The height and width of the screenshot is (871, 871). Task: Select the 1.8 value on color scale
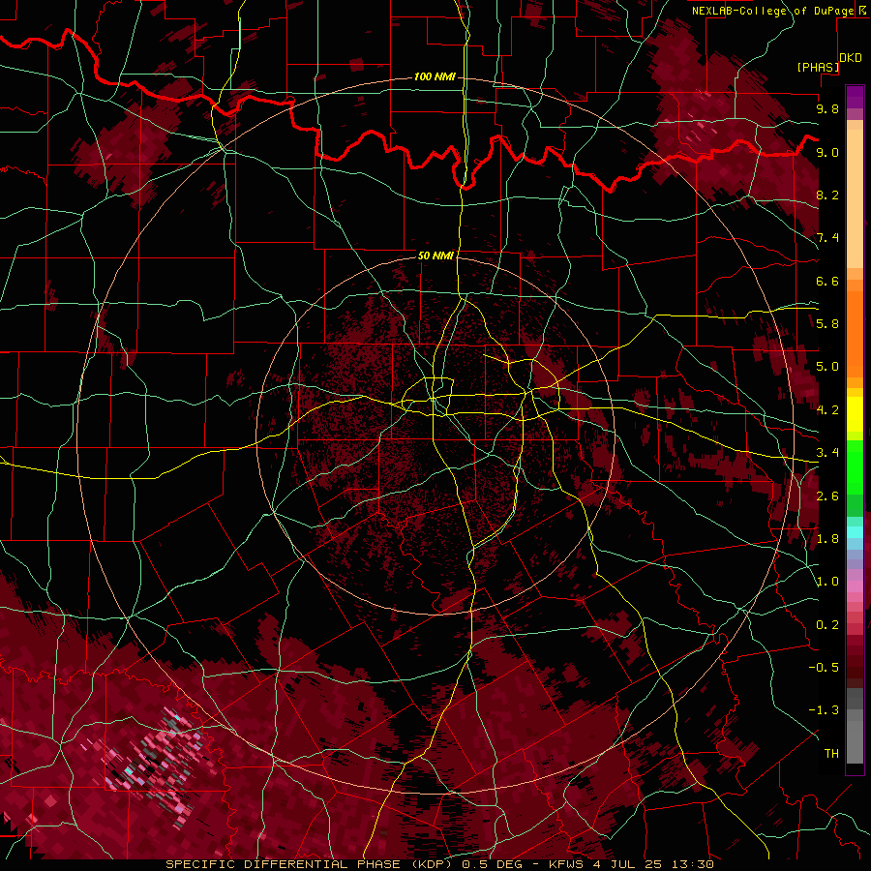827,538
